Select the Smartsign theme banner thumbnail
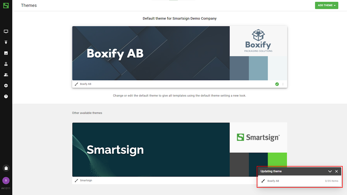The image size is (347, 195). 151,149
